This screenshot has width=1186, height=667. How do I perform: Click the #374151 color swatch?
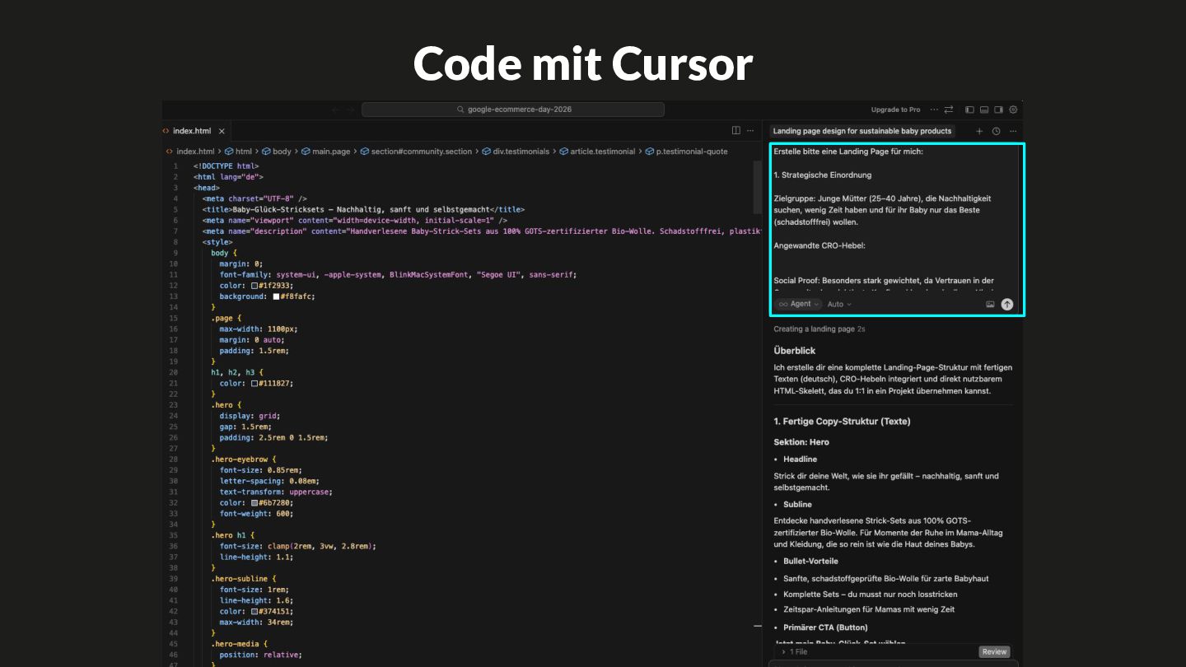coord(255,612)
